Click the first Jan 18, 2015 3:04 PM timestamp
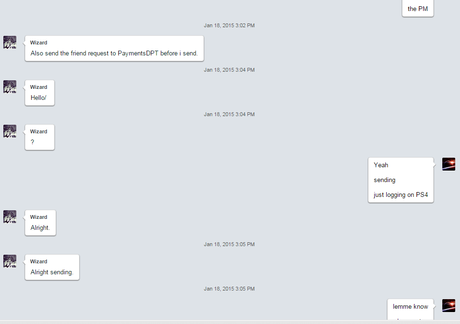Screen dimensions: 460x324 229,70
